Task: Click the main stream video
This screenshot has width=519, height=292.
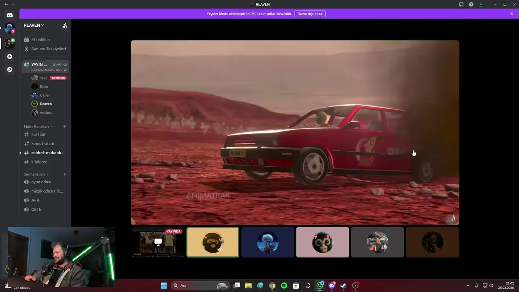Action: [x=295, y=132]
